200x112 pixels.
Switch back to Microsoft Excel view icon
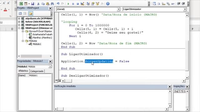(21, 4)
